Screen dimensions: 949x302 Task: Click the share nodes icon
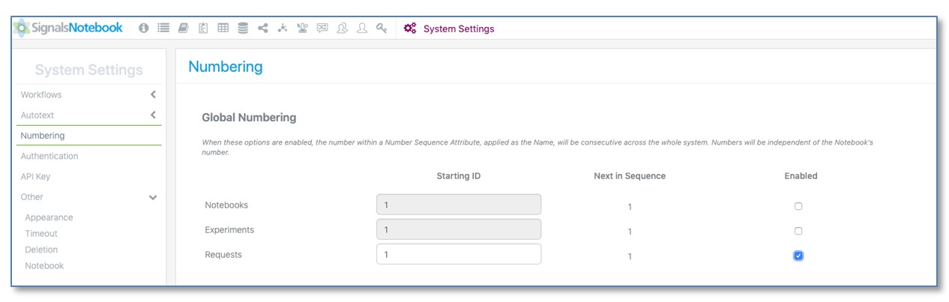[263, 28]
